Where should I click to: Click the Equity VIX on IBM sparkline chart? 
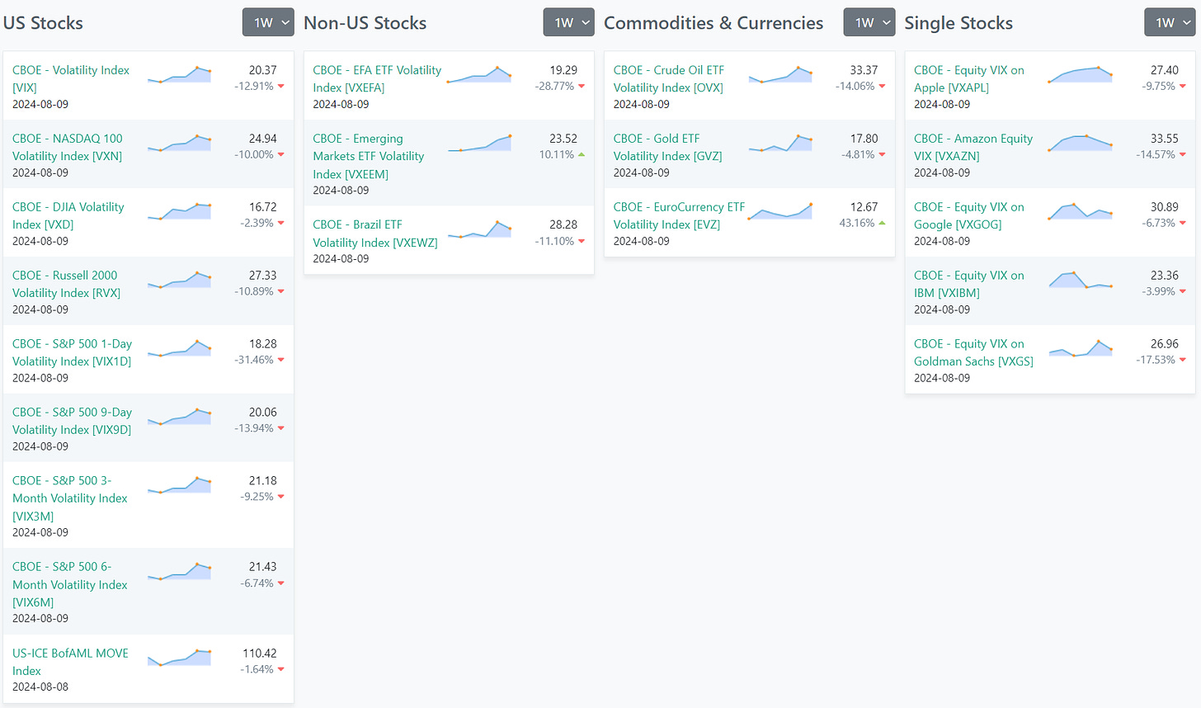pos(1081,281)
